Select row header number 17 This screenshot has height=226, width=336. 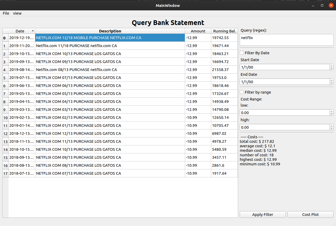tap(6, 173)
